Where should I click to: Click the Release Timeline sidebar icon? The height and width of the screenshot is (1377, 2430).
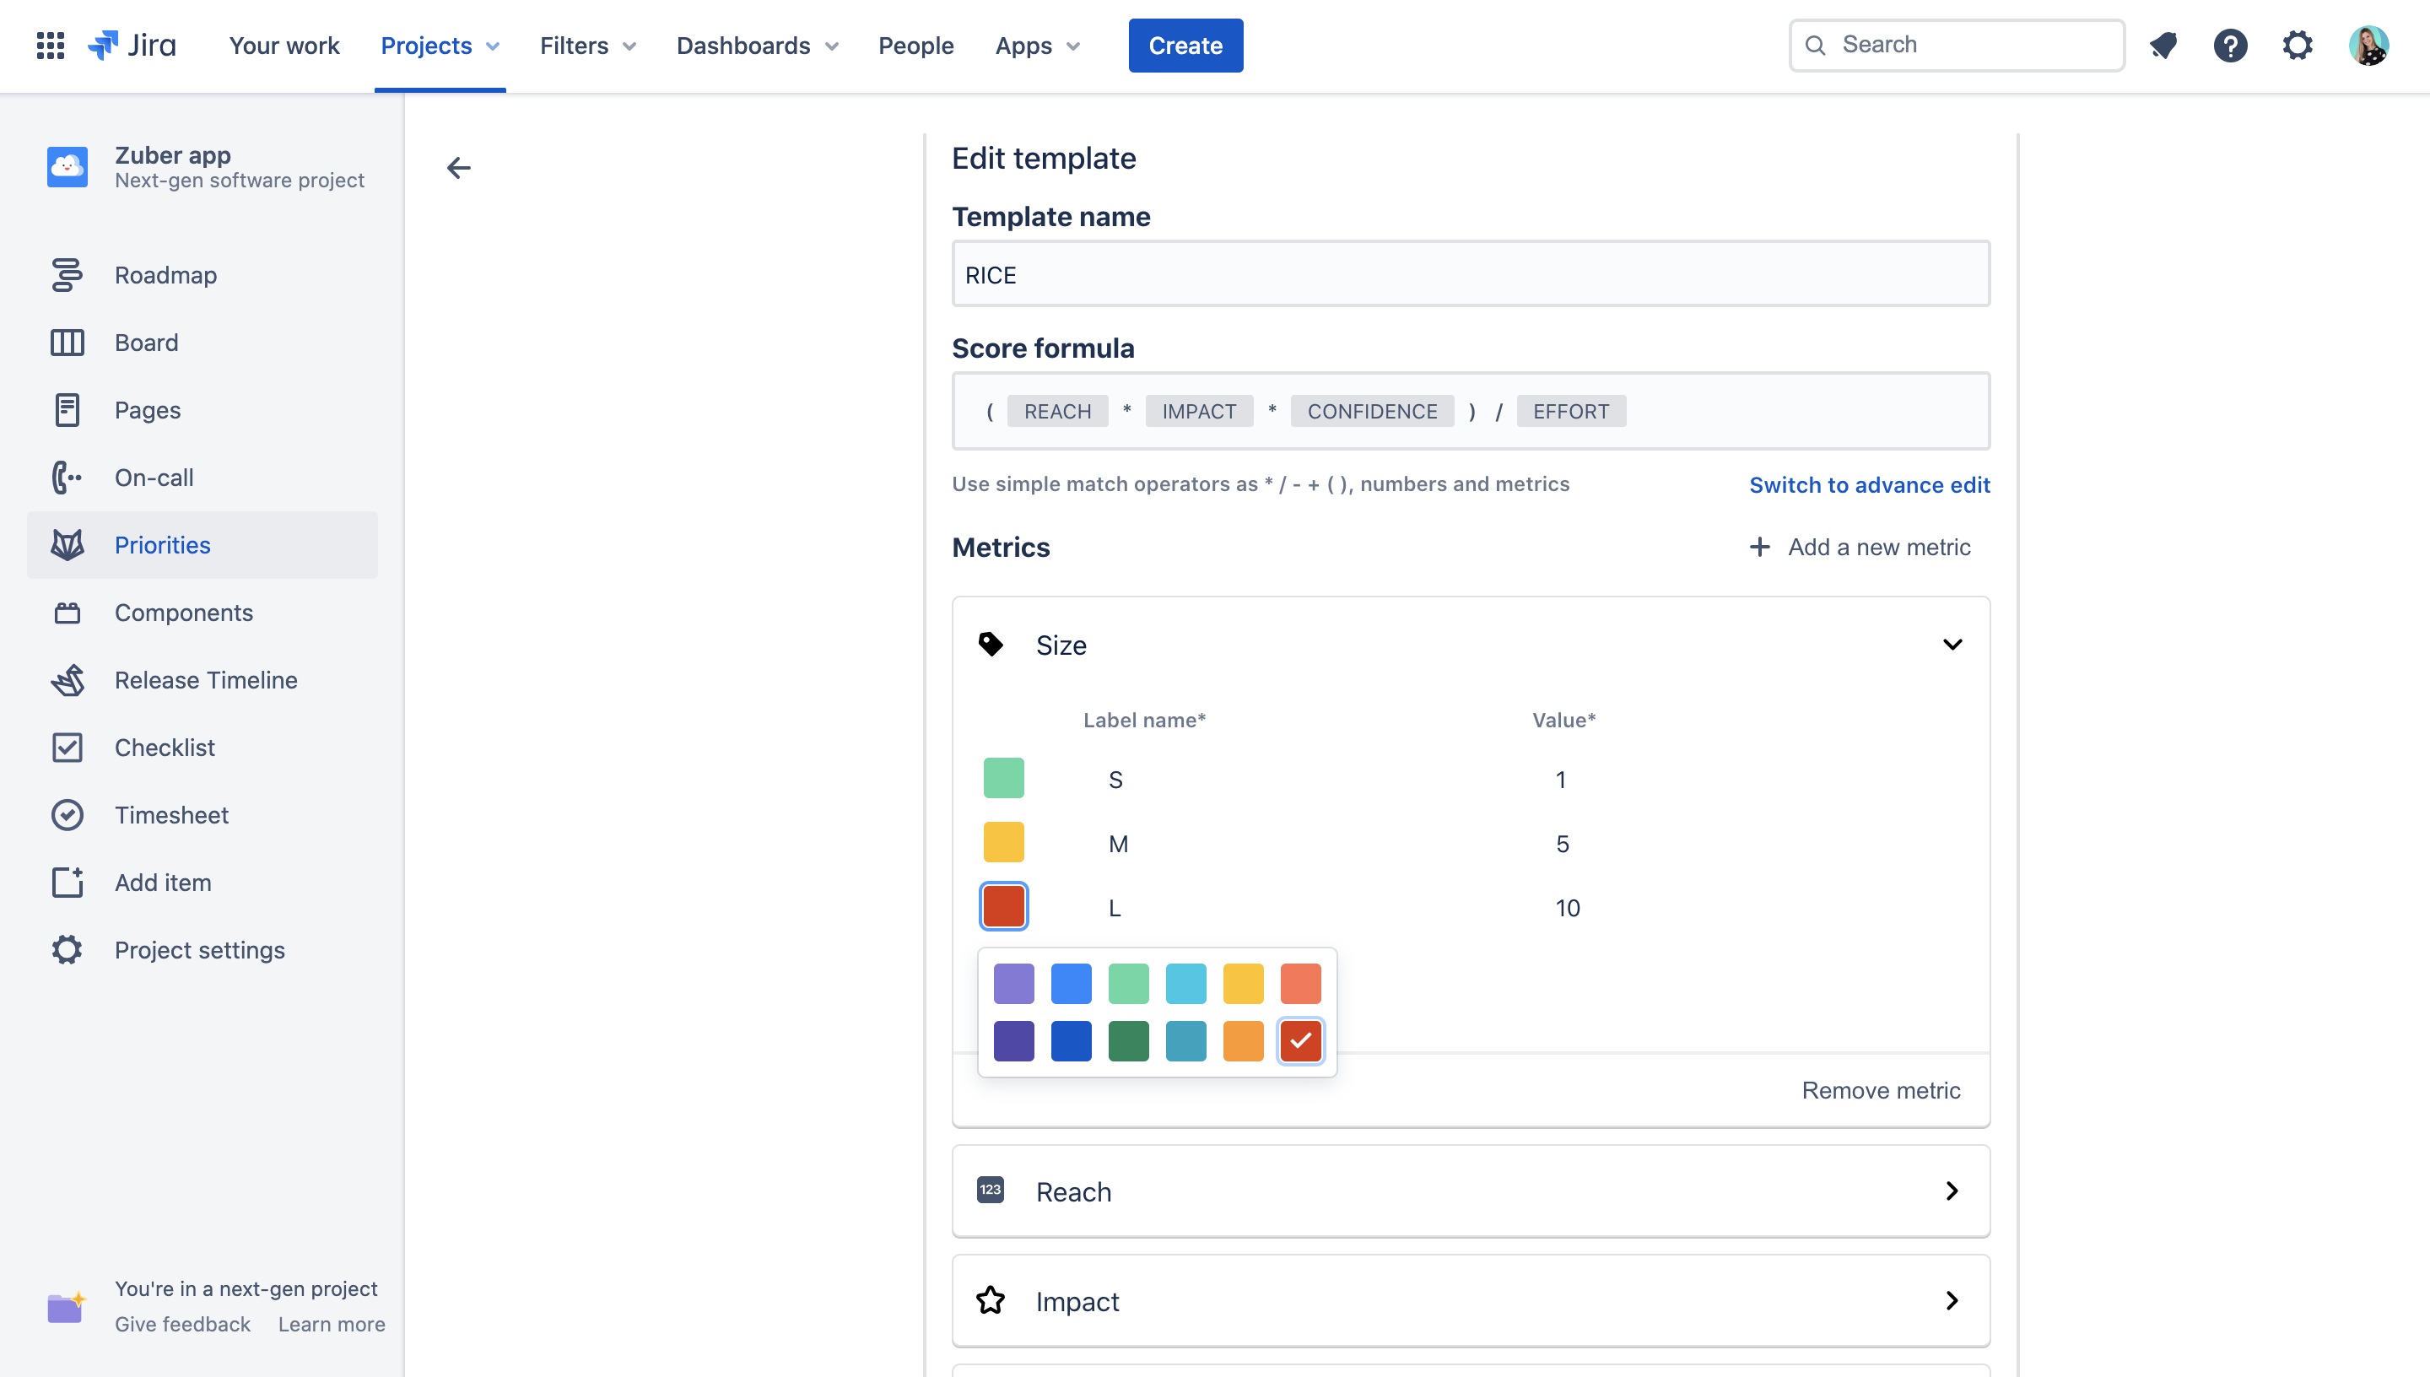point(67,680)
